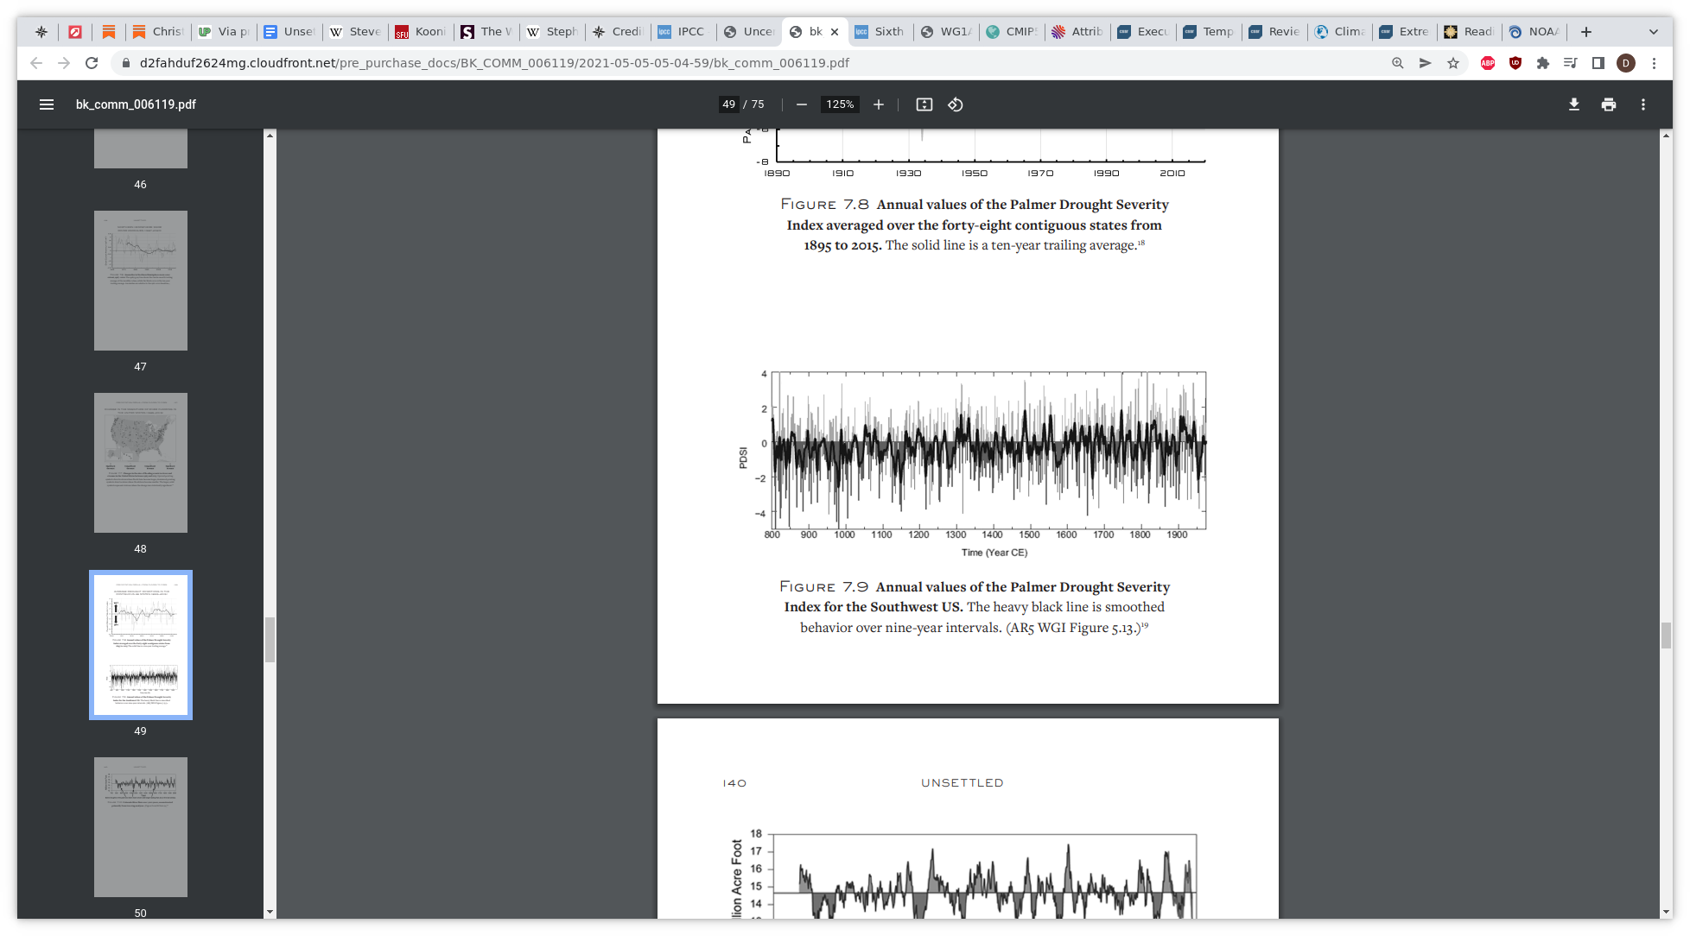Image resolution: width=1690 pixels, height=936 pixels.
Task: Rotate the PDF counterclockwise
Action: click(956, 104)
